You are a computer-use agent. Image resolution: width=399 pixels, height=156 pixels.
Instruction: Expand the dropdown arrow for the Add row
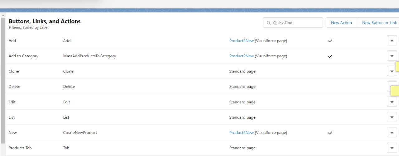[x=392, y=41]
